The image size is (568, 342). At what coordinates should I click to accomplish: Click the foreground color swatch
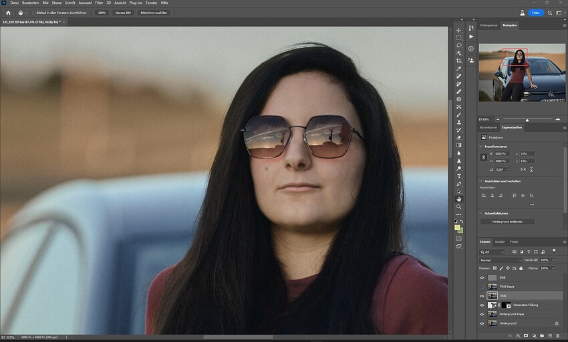458,227
